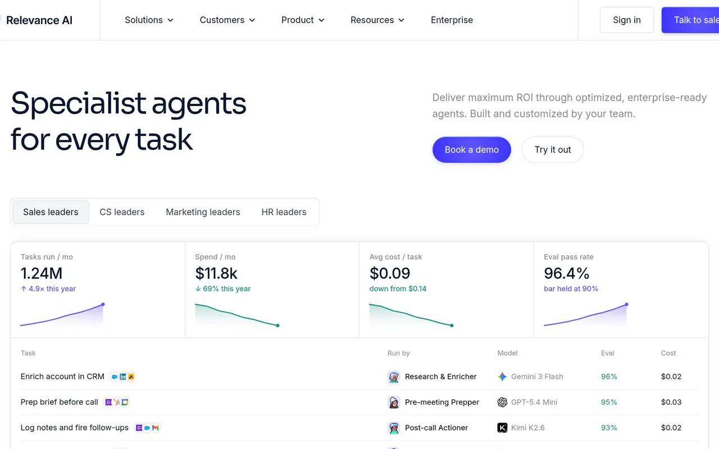
Task: Click the Salesforce icon beside Enrich account in CRM
Action: 115,377
